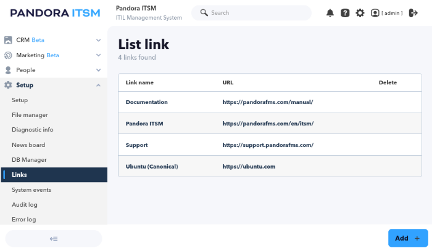This screenshot has height=251, width=432.
Task: Open Diagnostic info
Action: click(33, 130)
